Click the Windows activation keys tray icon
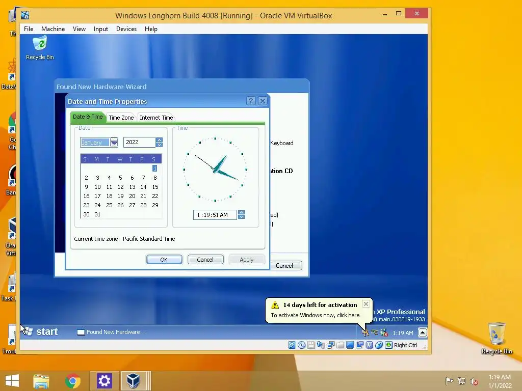The image size is (522, 391). tap(365, 332)
